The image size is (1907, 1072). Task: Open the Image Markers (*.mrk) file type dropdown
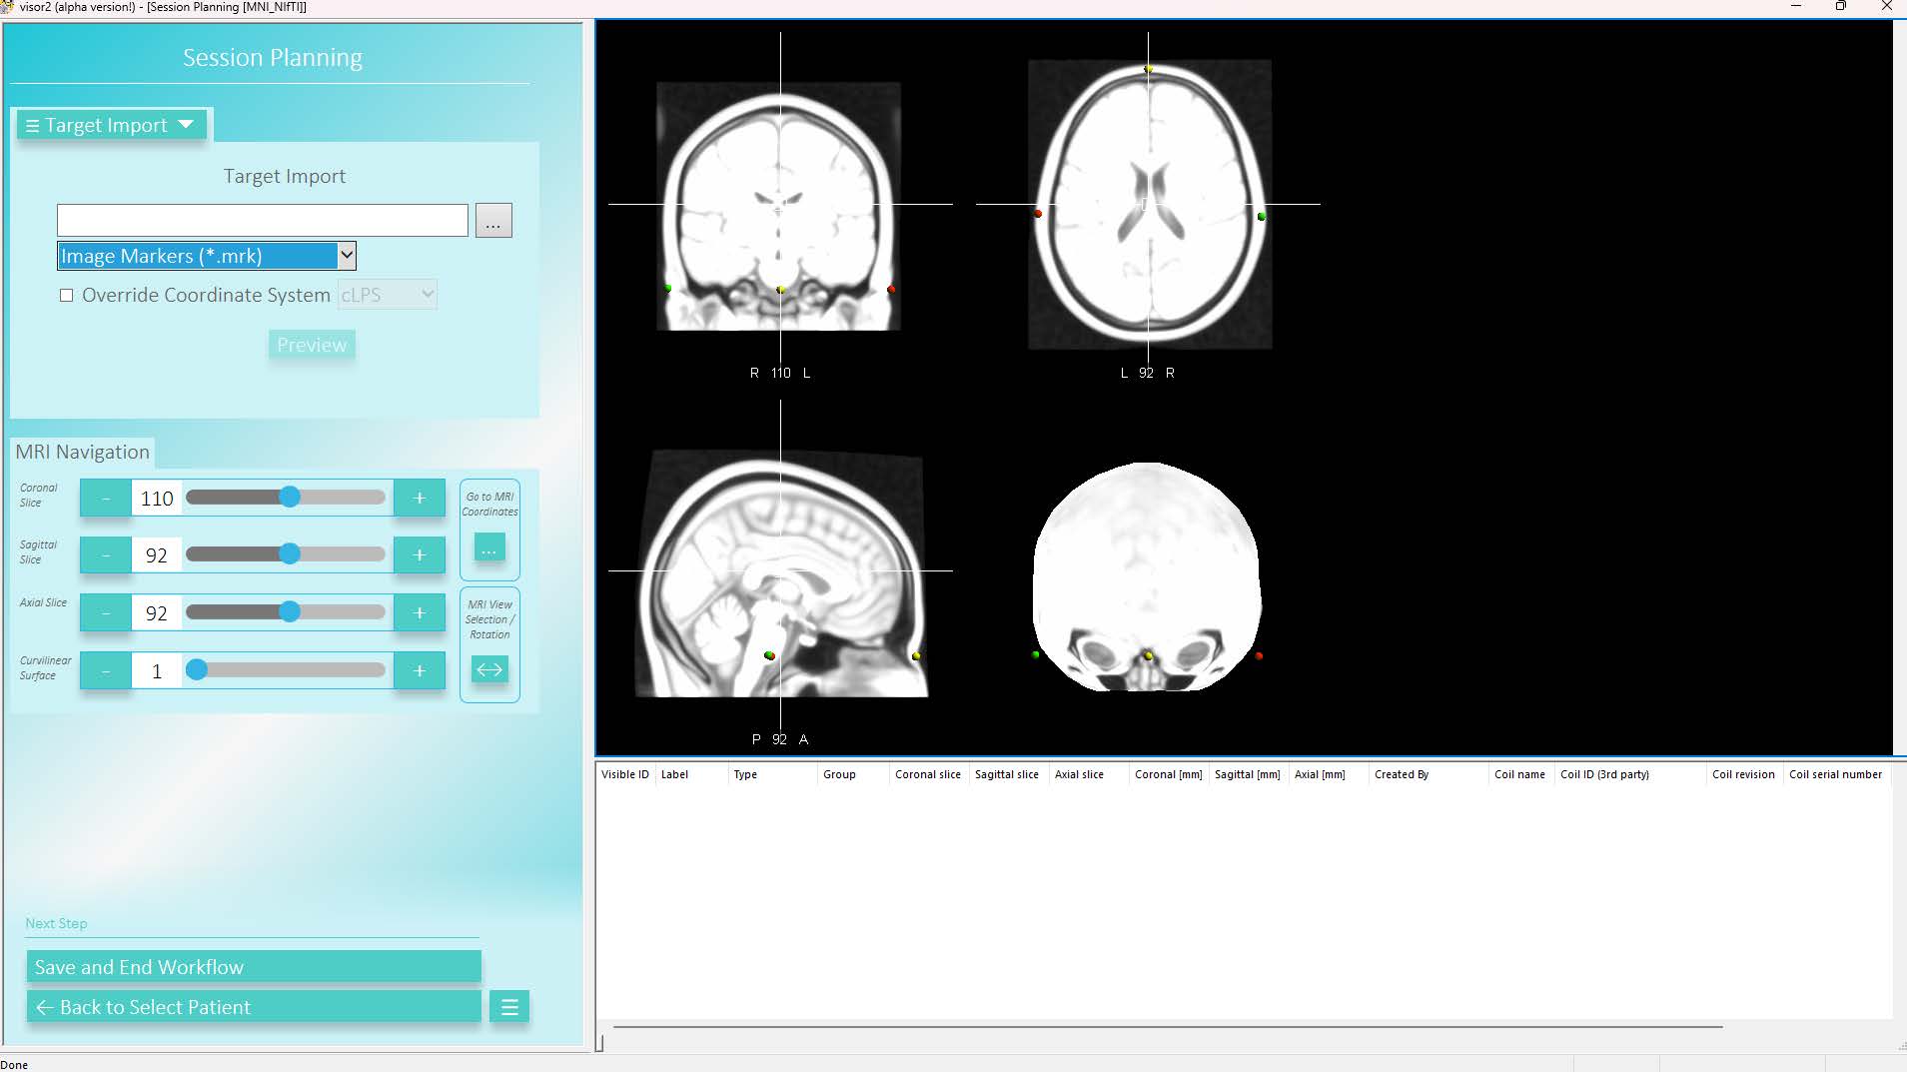[x=346, y=256]
